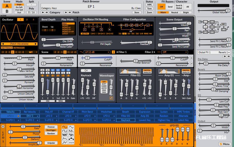Click the waveshaper curve icon

coord(111,98)
